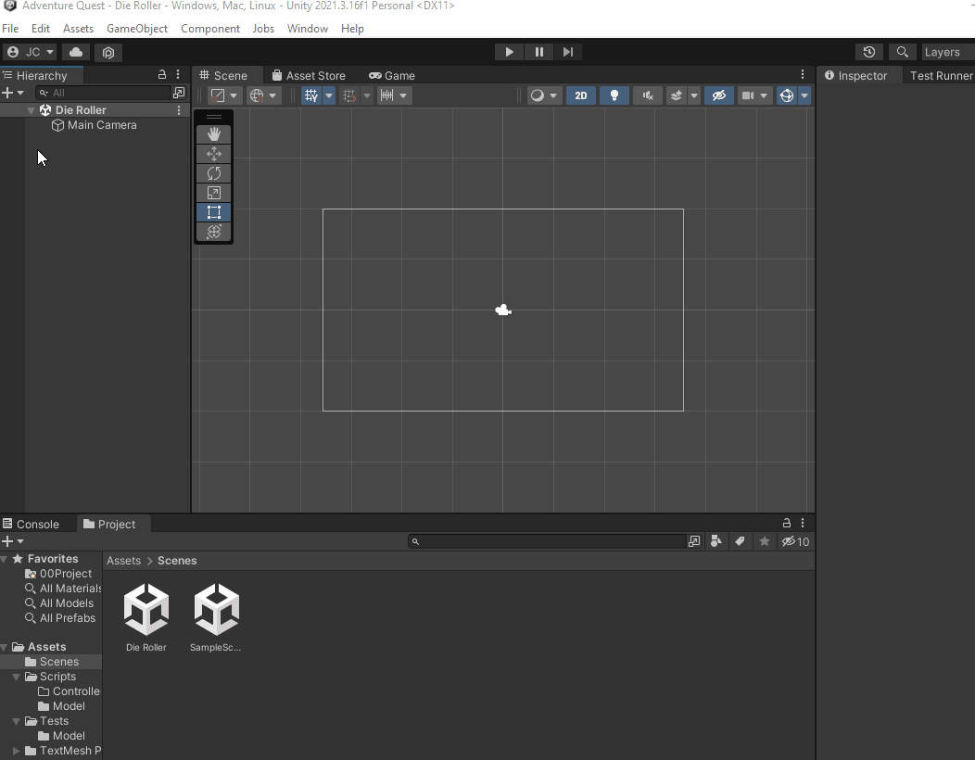Image resolution: width=975 pixels, height=760 pixels.
Task: Open Die Roller scene row options menu
Action: (179, 110)
